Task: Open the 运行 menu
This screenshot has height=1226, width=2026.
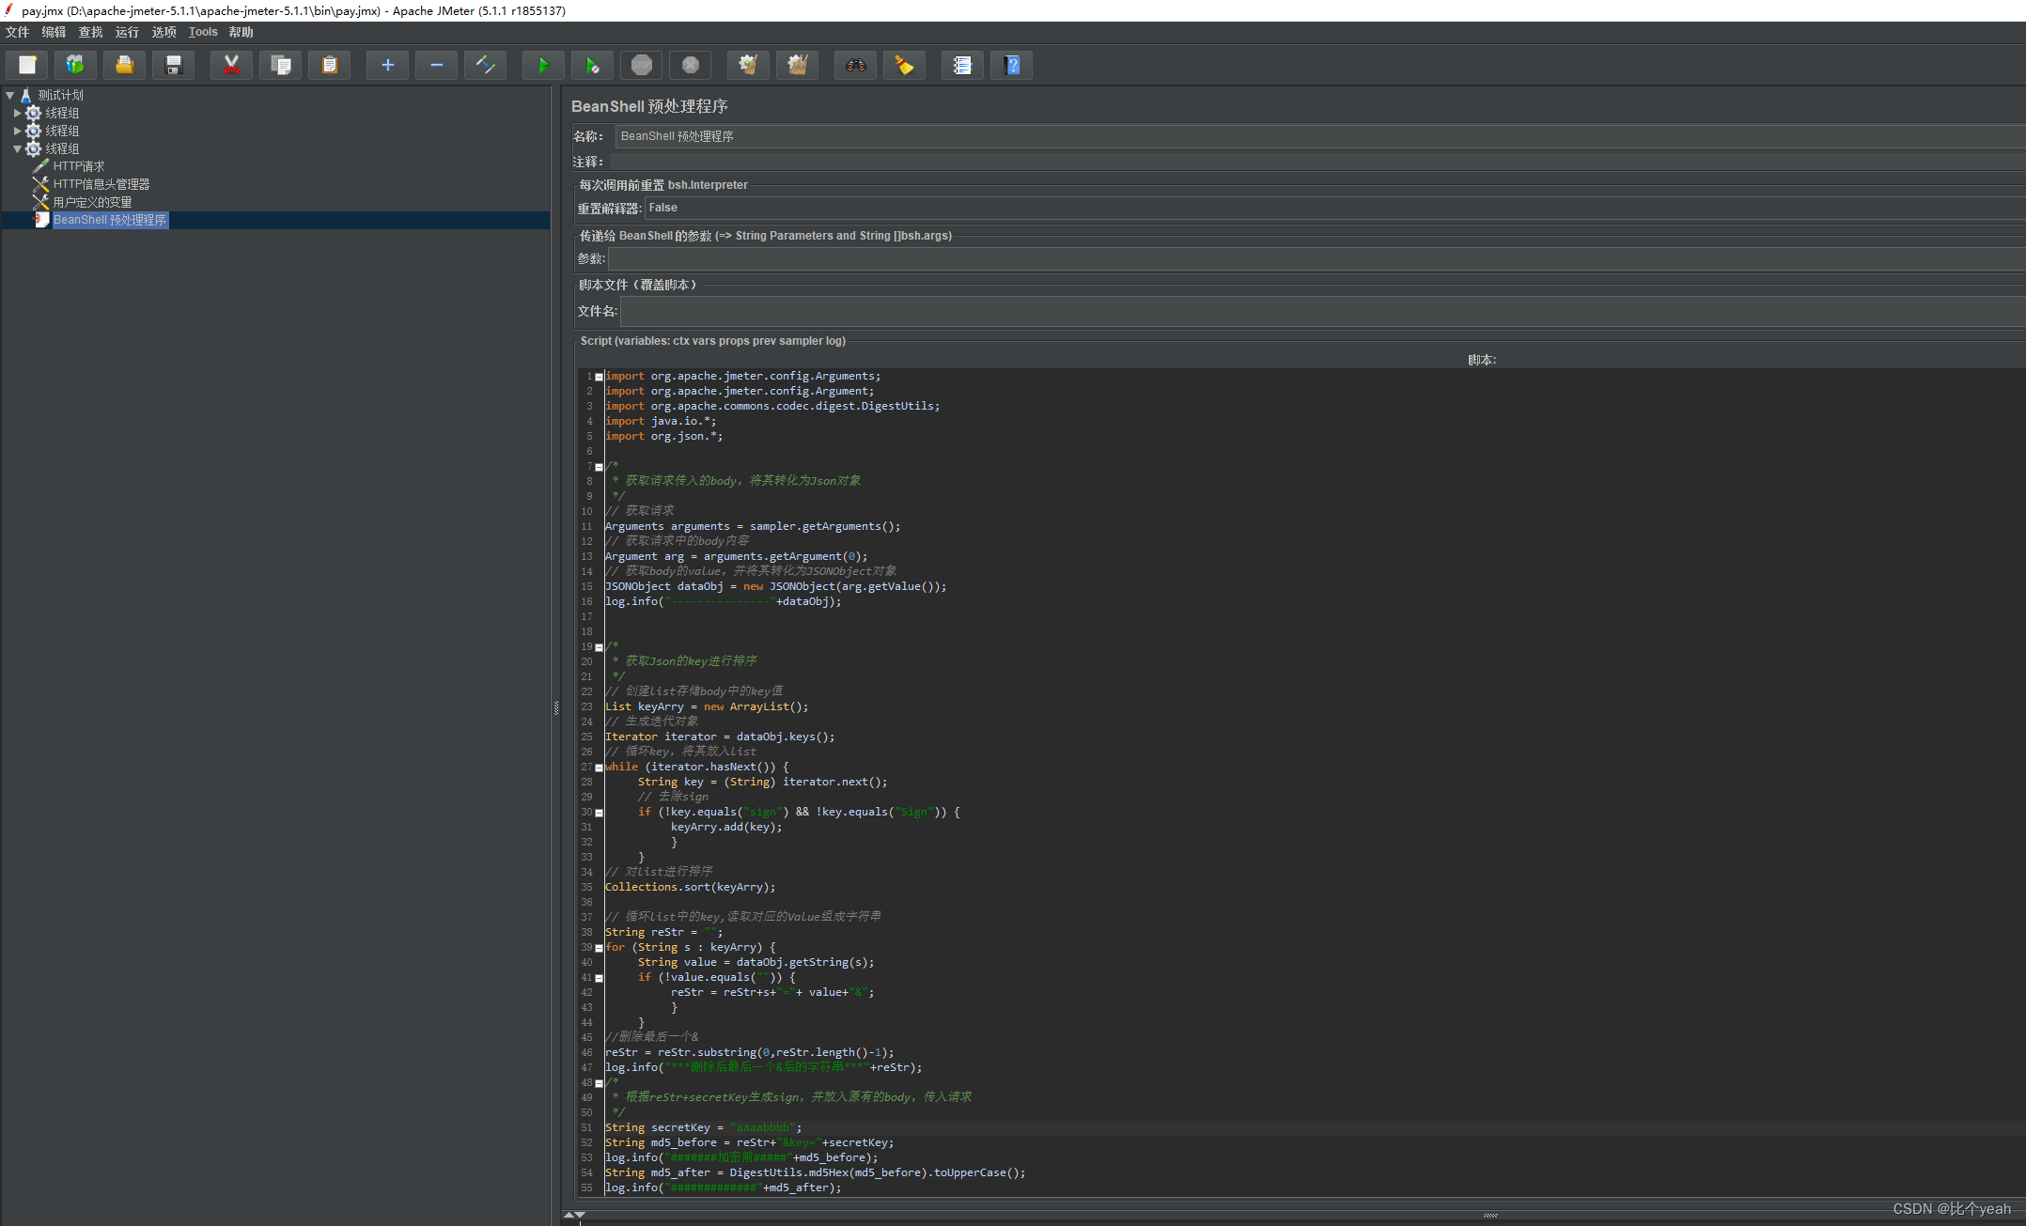Action: (127, 32)
